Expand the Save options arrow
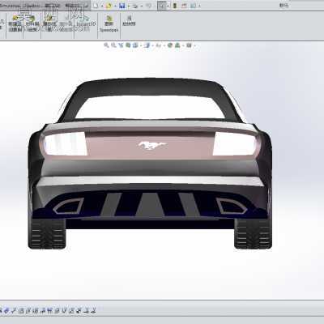The image size is (324, 324). (x=129, y=6)
